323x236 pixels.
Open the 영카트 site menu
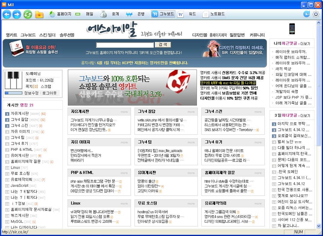click(x=11, y=35)
